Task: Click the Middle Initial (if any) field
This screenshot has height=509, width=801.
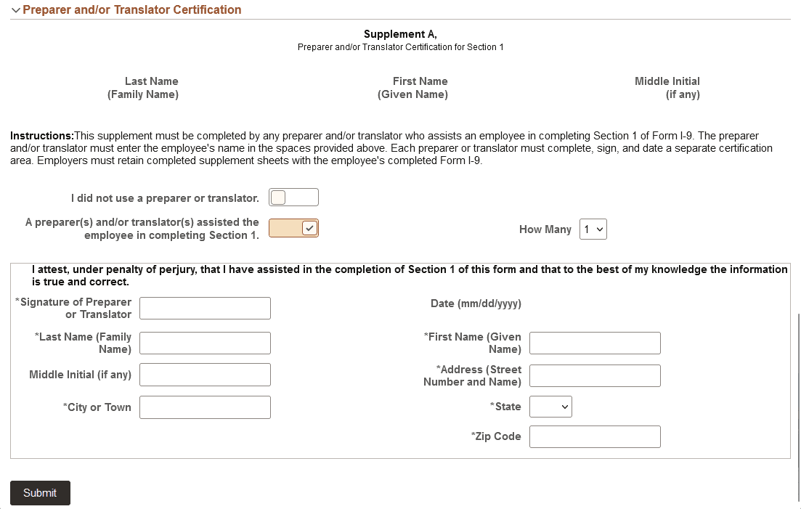Action: [205, 375]
